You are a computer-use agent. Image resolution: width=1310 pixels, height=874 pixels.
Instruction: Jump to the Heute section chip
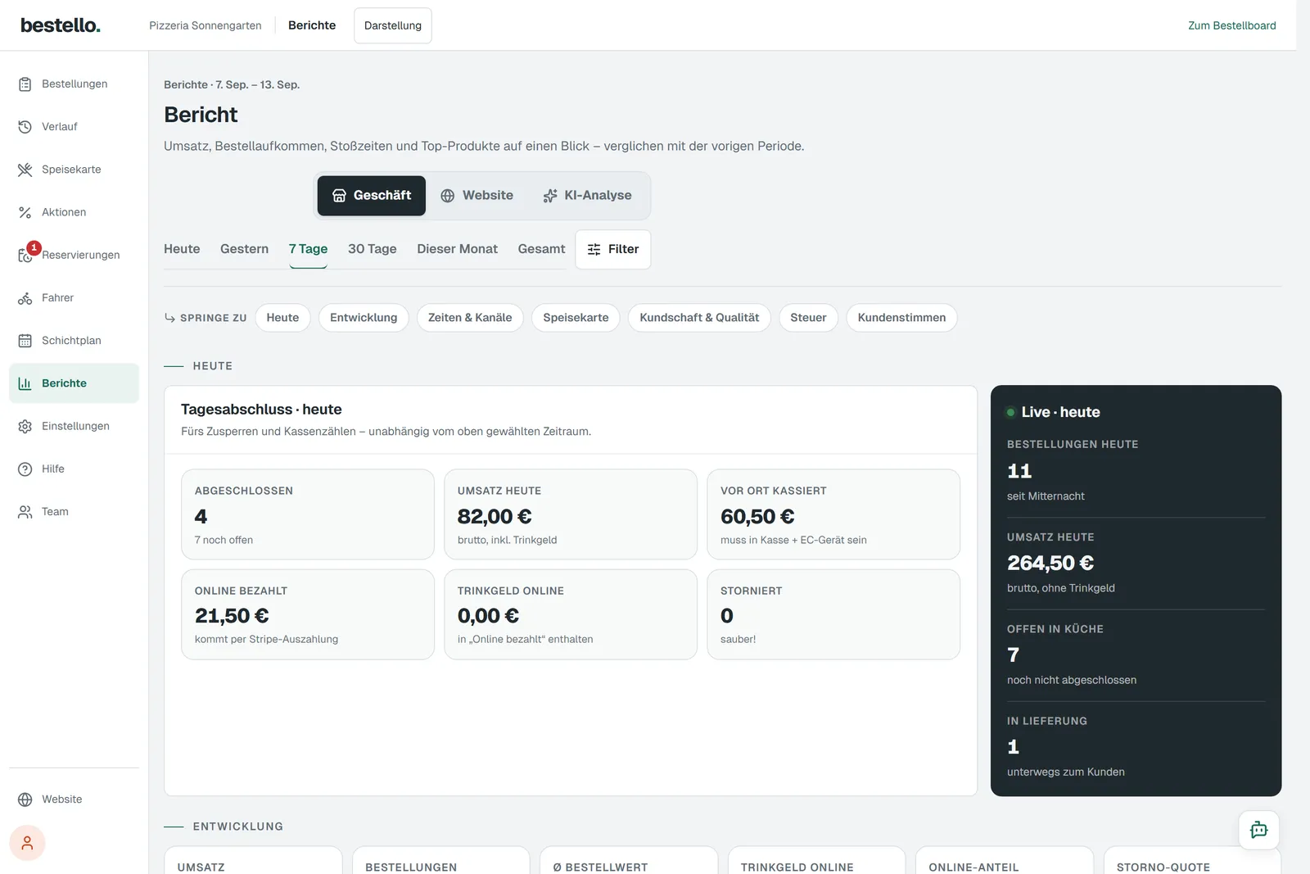point(282,318)
